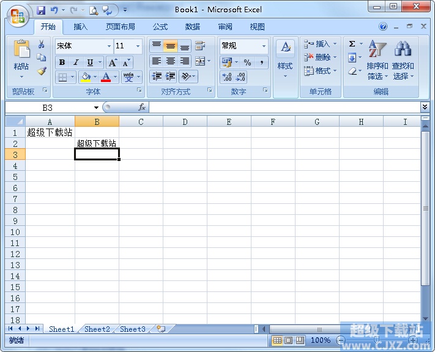Increase indent in the alignment group
This screenshot has height=352, width=435.
[x=170, y=76]
